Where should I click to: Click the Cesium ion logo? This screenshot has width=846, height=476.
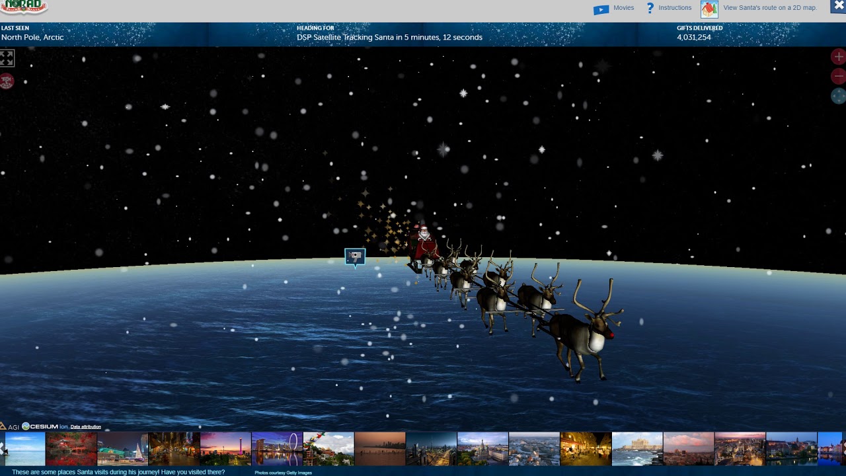pos(45,426)
